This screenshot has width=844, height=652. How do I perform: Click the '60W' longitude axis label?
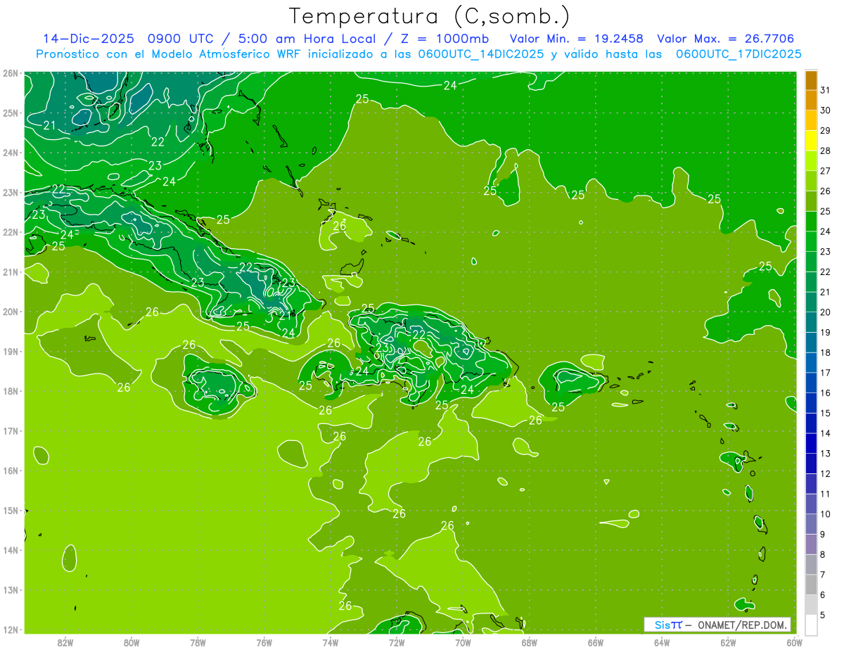tap(795, 642)
